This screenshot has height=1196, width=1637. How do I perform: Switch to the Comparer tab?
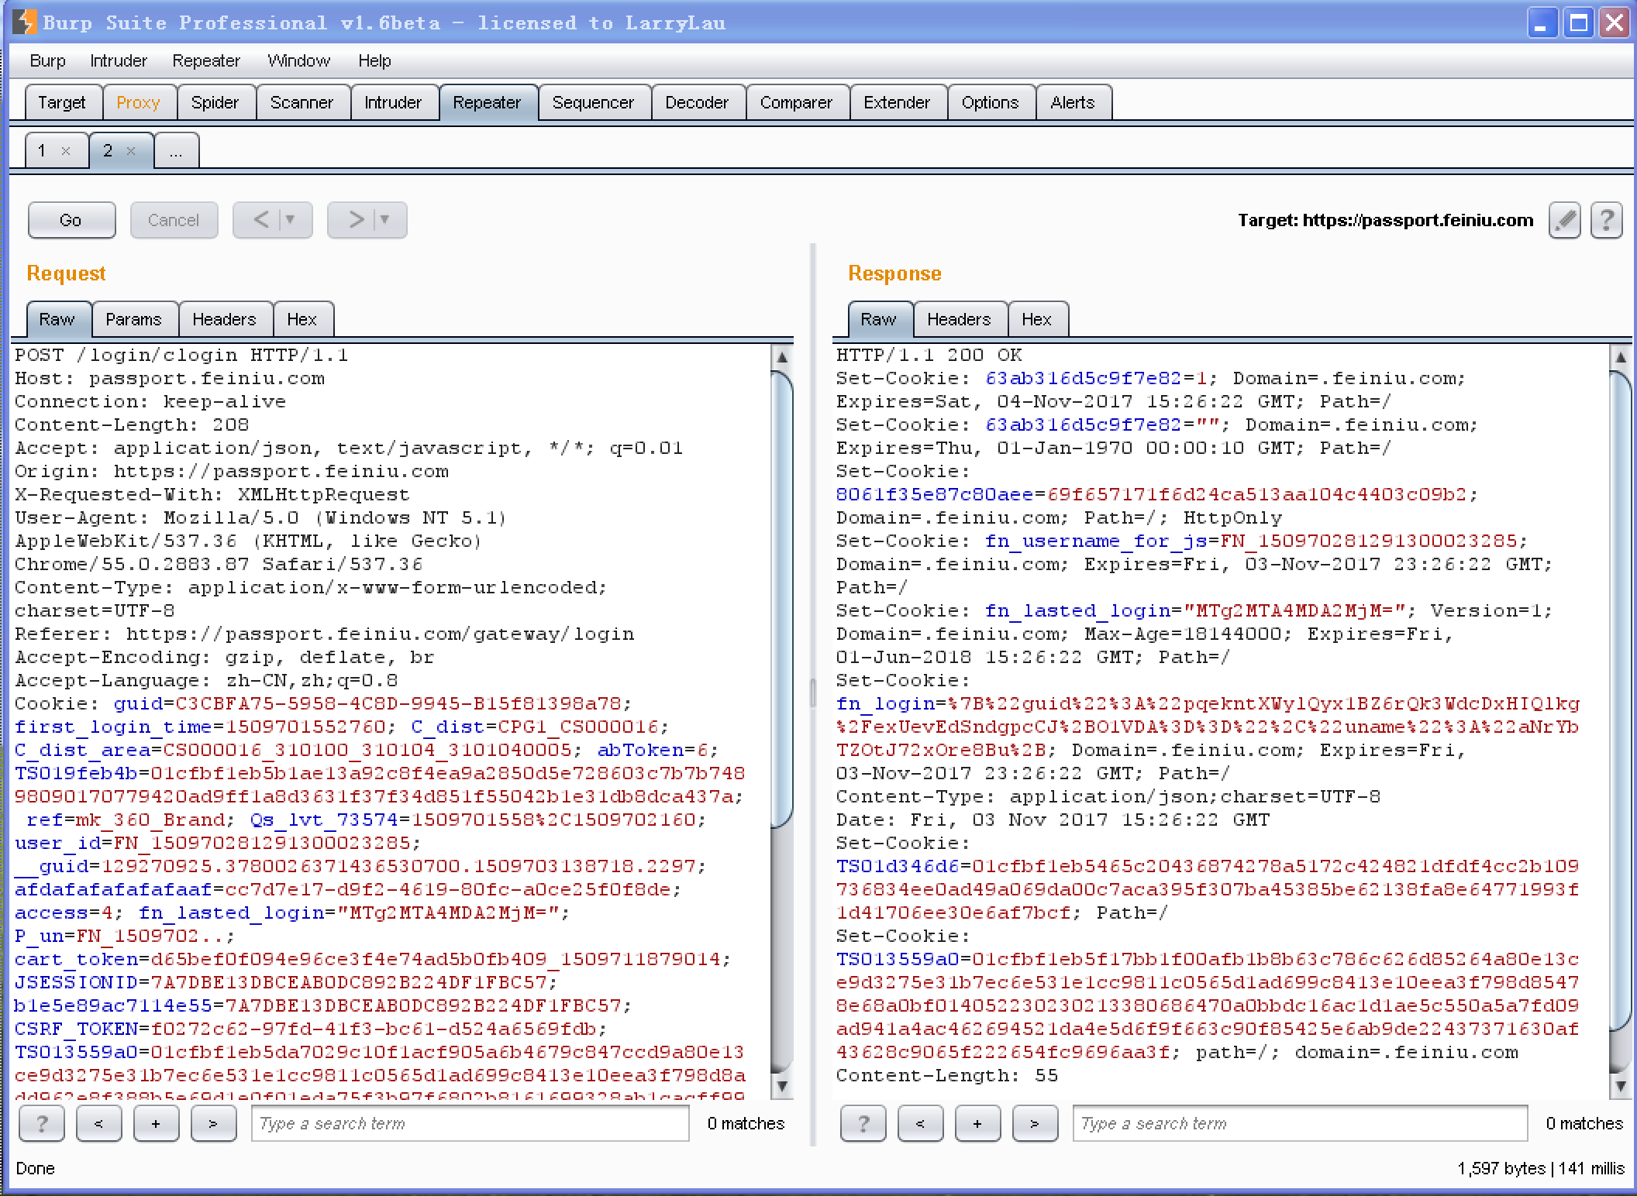796,102
